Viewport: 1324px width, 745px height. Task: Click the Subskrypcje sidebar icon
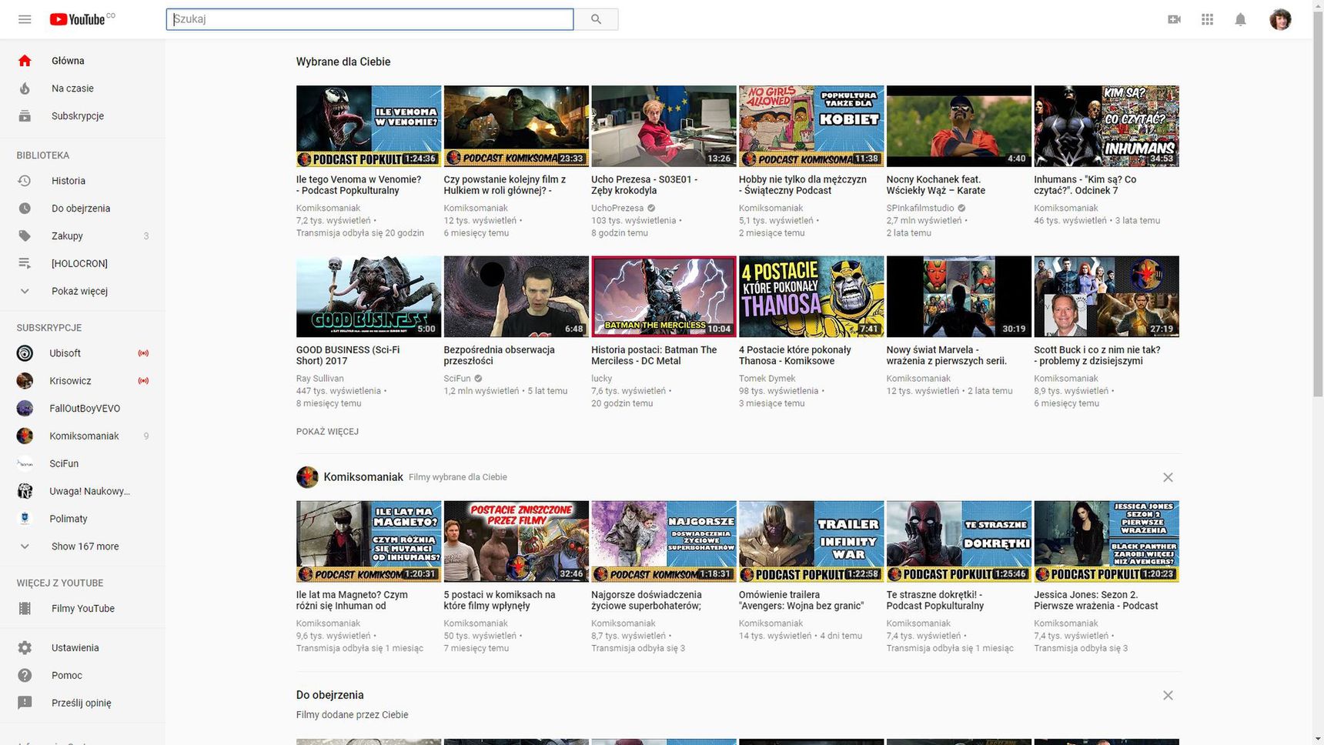coord(25,116)
